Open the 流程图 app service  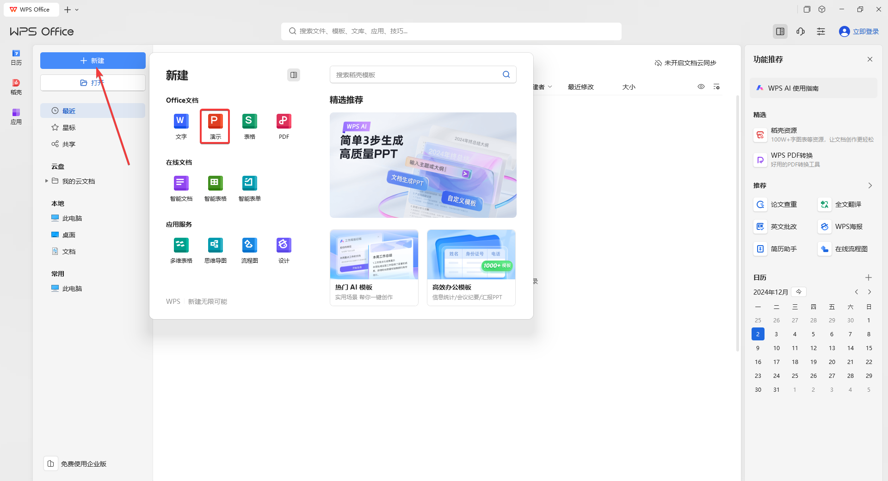[249, 250]
